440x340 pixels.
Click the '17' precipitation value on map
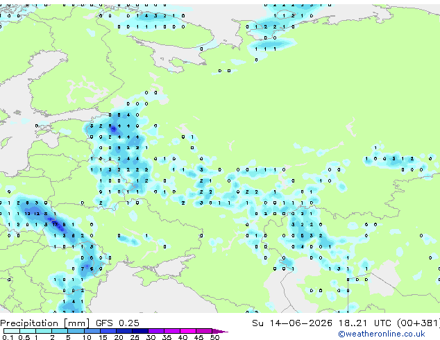point(55,224)
